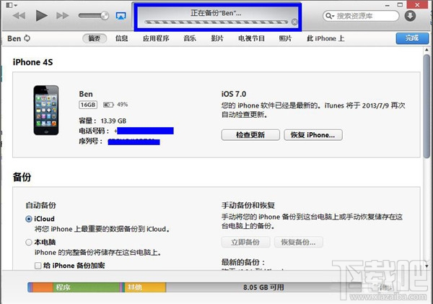Skip forward with the next track button

click(x=63, y=16)
